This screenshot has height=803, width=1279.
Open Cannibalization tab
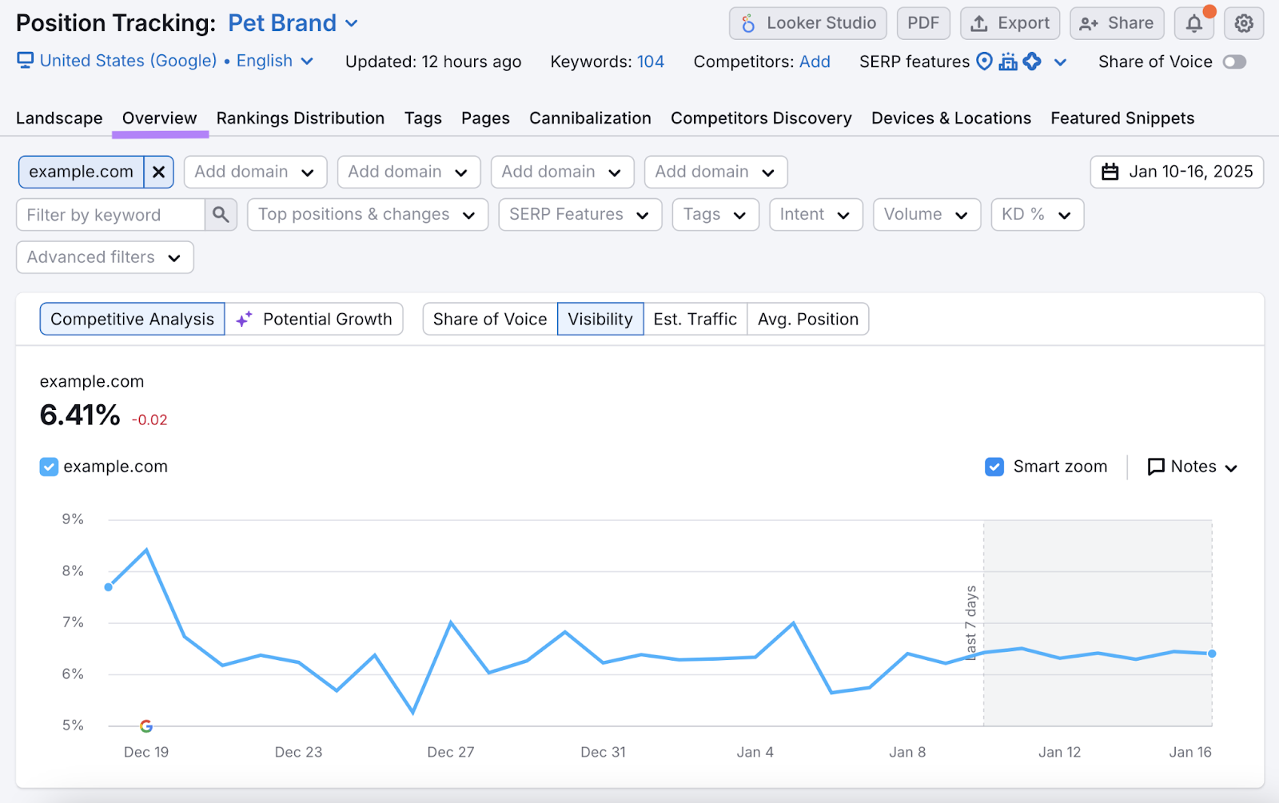(x=590, y=118)
